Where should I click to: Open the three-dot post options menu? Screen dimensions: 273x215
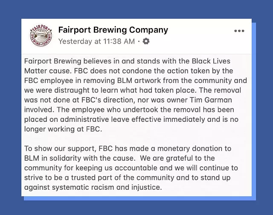coord(239,31)
